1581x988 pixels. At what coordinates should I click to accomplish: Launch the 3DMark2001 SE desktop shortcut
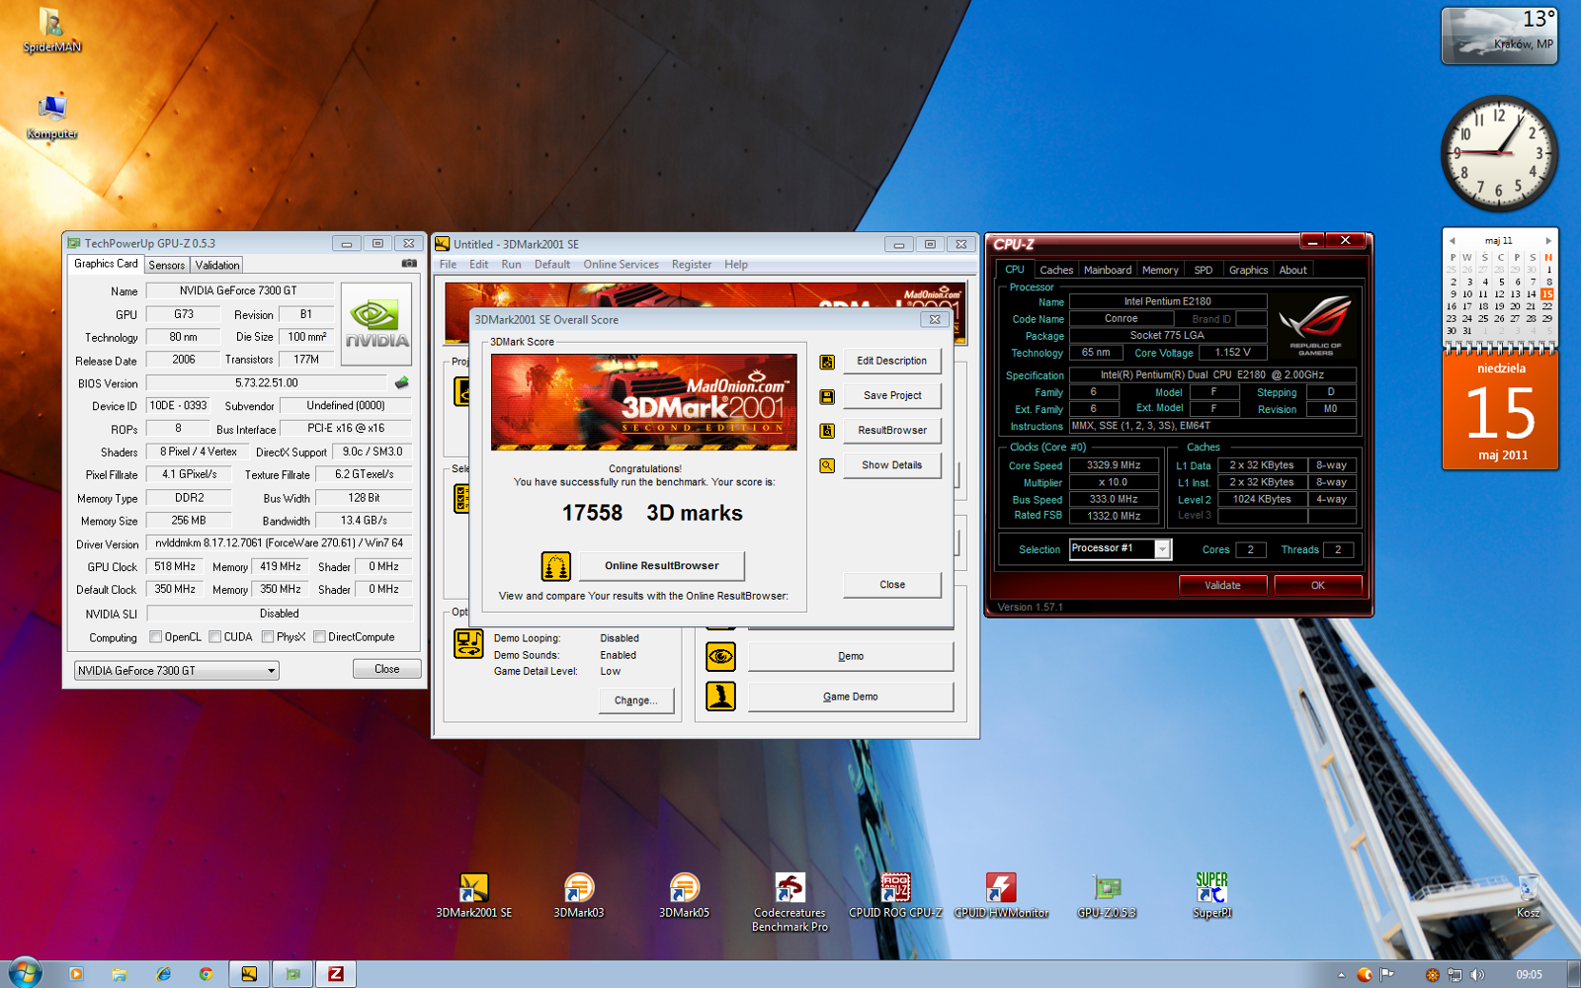click(474, 895)
